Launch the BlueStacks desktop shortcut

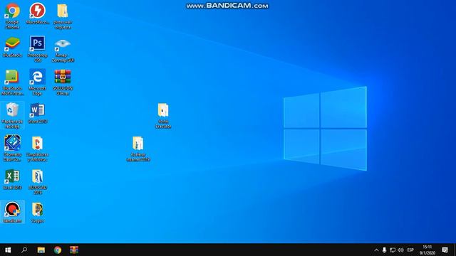(12, 47)
